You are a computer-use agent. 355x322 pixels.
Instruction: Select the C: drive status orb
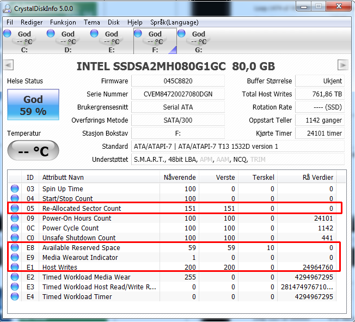pyautogui.click(x=8, y=33)
